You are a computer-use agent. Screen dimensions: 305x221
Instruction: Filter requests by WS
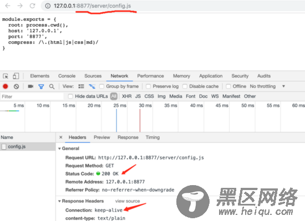[215, 96]
